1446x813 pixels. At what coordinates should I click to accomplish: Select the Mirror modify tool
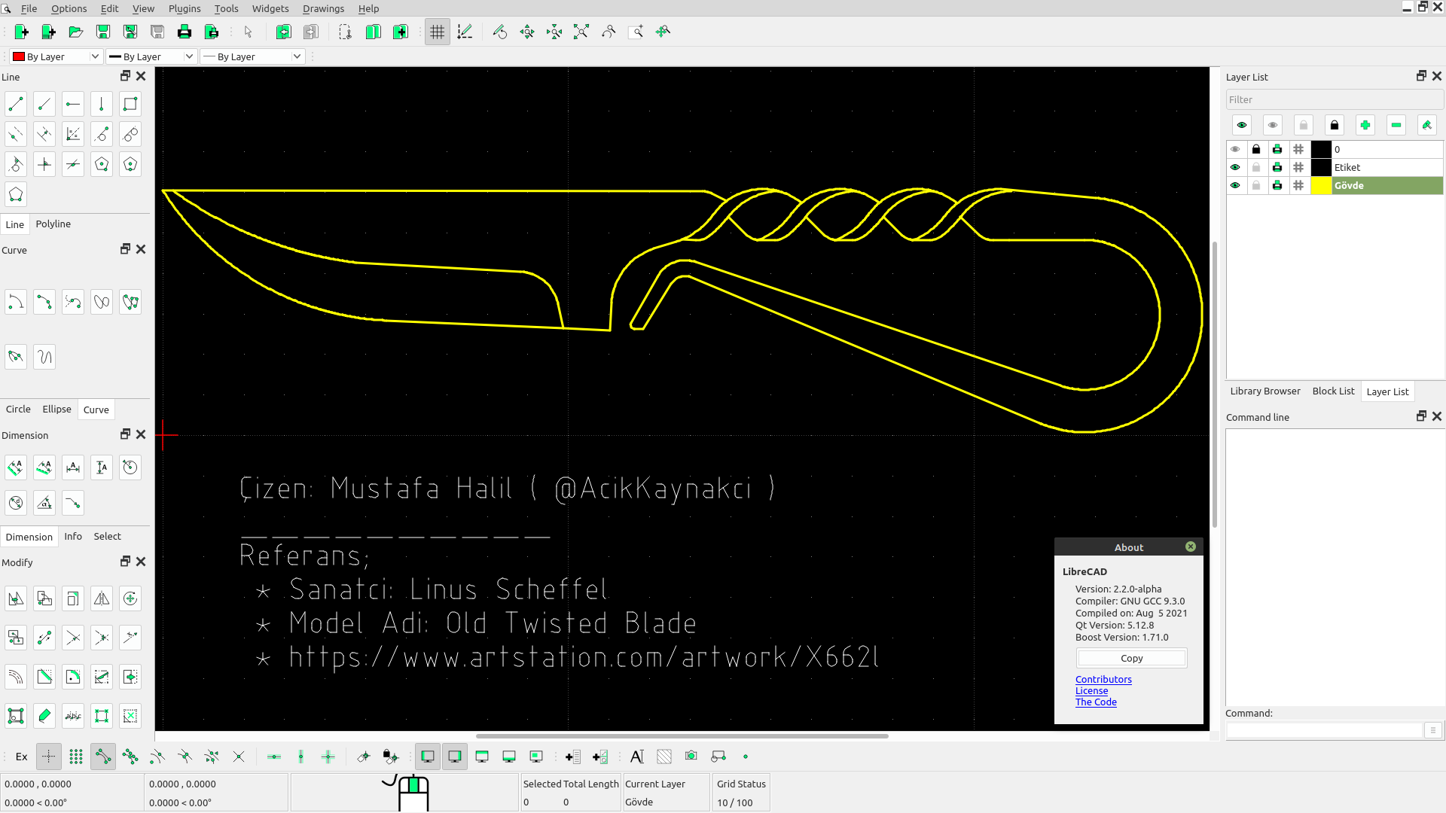pos(102,598)
